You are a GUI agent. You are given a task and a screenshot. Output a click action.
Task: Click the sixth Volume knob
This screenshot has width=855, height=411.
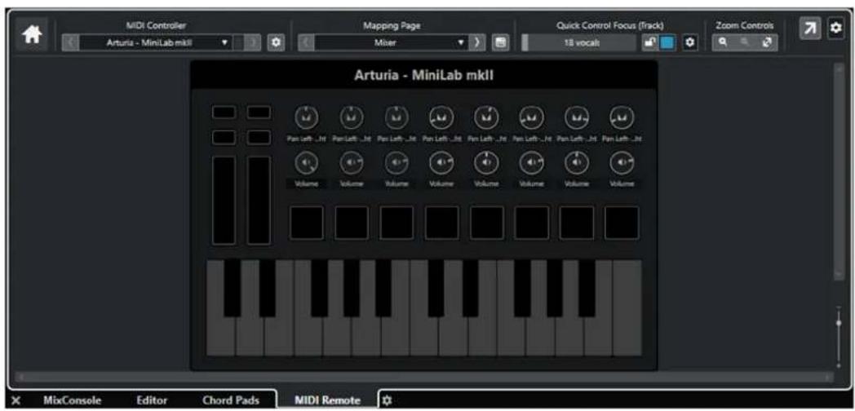pos(530,162)
